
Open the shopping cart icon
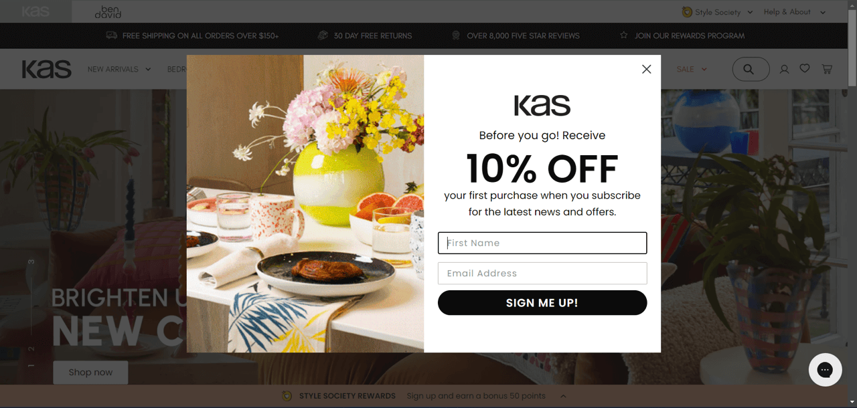[827, 69]
